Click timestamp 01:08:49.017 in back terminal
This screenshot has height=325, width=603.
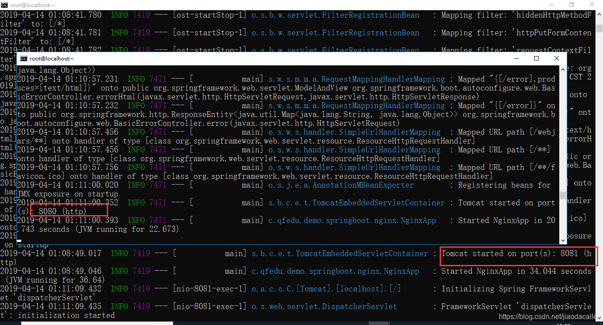pyautogui.click(x=75, y=253)
